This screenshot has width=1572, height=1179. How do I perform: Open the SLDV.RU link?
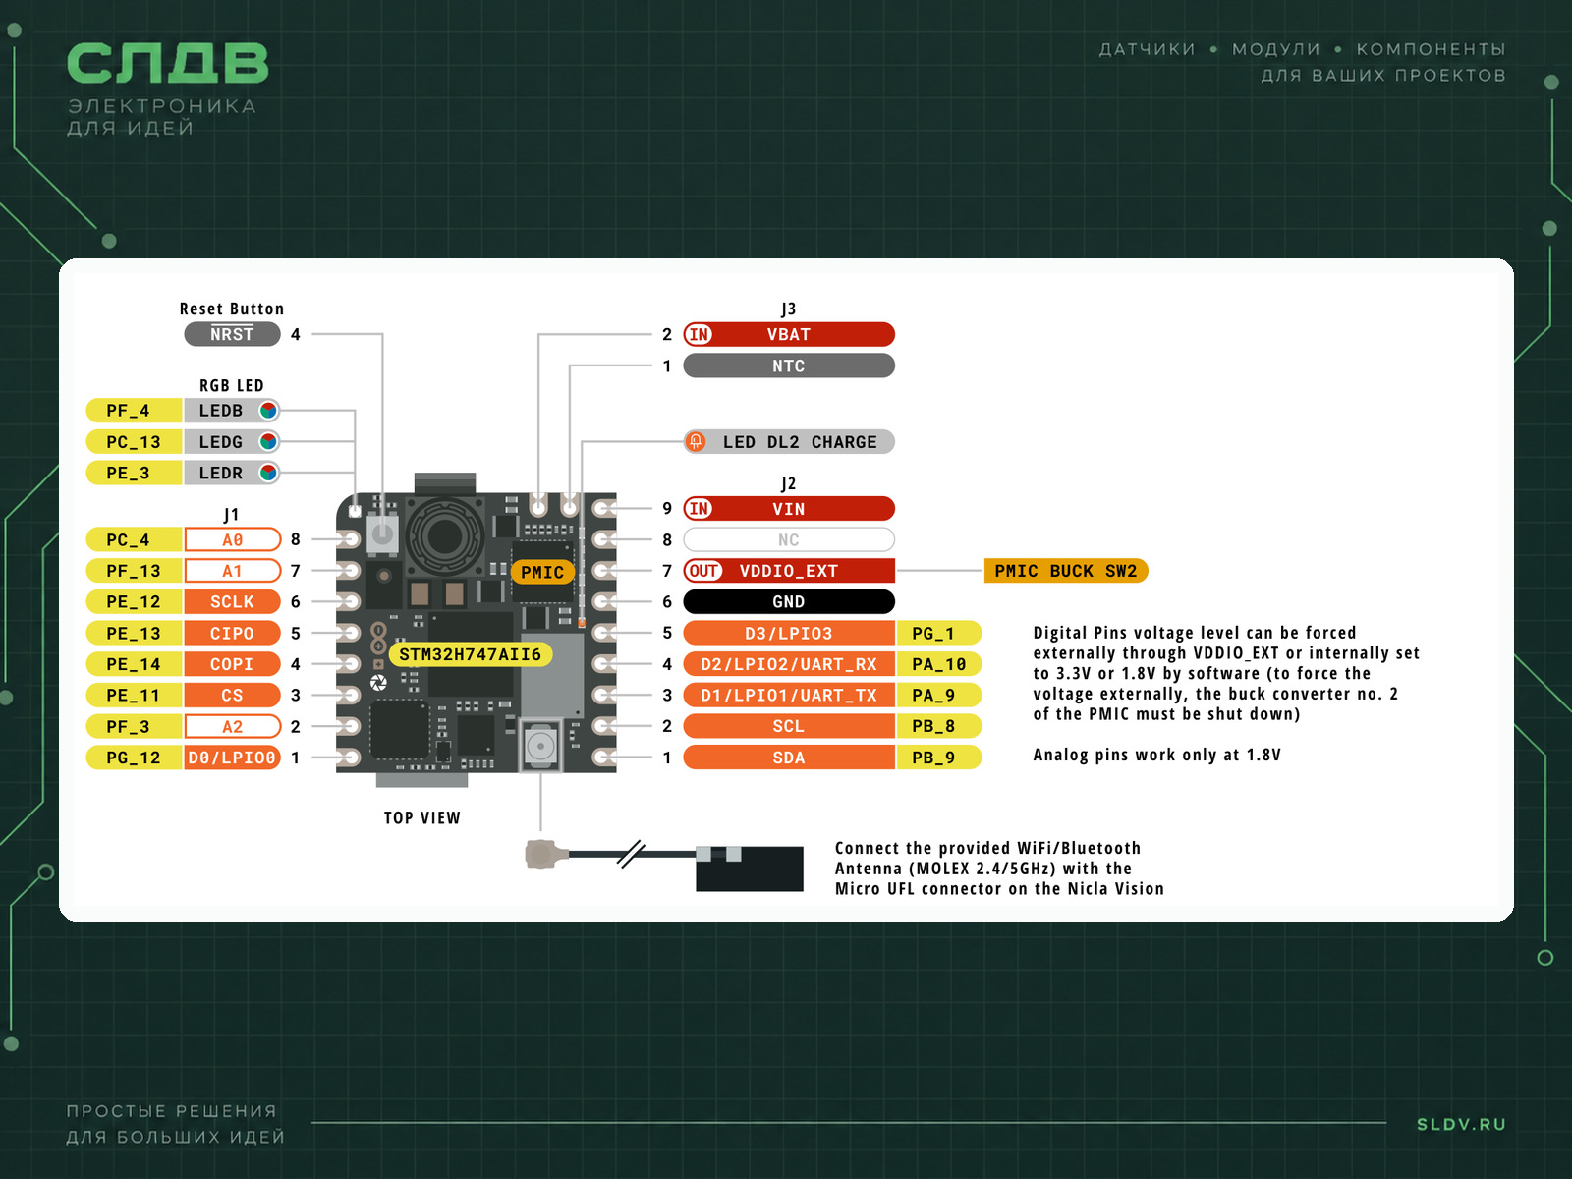(1461, 1124)
